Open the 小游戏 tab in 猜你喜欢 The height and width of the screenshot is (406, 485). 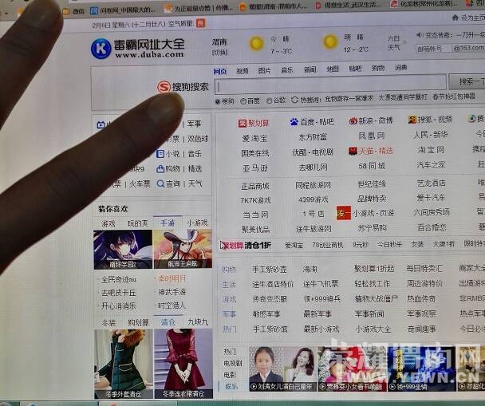pos(197,223)
